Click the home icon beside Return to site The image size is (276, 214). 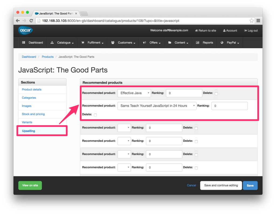[x=196, y=30]
